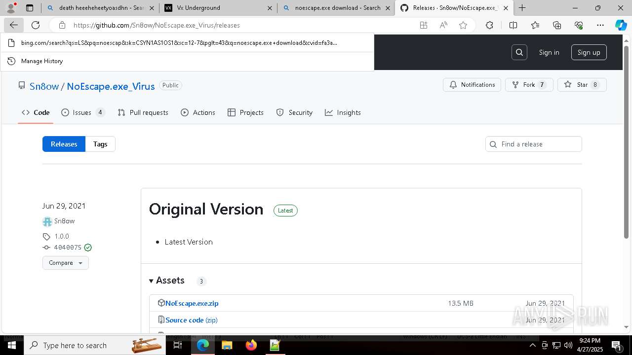Open the Original Version release title
This screenshot has width=632, height=355.
pos(206,209)
